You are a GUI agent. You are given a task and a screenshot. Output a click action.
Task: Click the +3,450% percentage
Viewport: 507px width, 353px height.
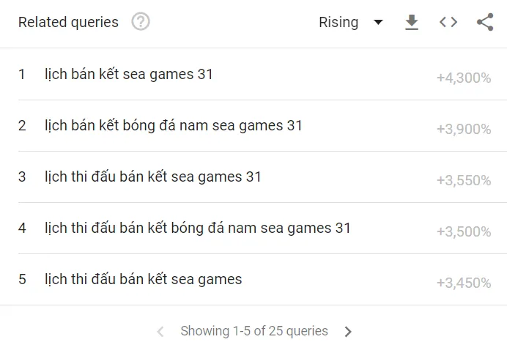[x=464, y=283]
